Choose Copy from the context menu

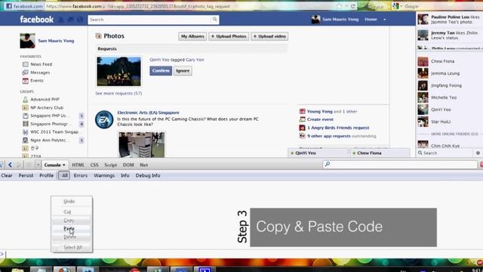pos(72,220)
